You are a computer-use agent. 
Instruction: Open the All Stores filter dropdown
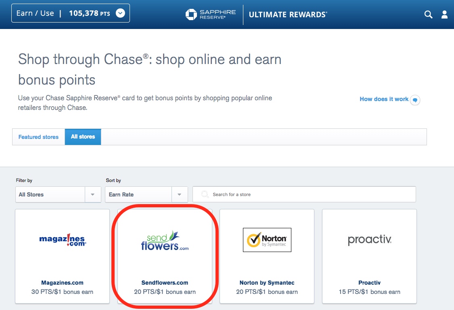click(58, 194)
